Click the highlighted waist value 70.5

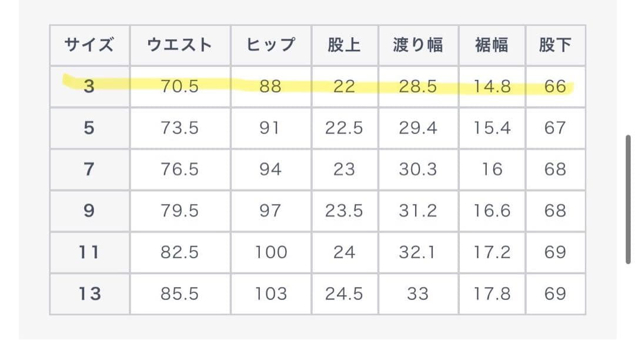[x=180, y=87]
